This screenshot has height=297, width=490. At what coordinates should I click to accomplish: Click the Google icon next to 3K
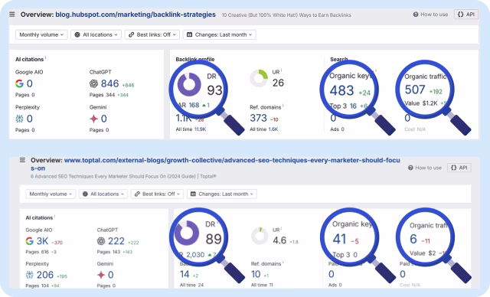(29, 241)
